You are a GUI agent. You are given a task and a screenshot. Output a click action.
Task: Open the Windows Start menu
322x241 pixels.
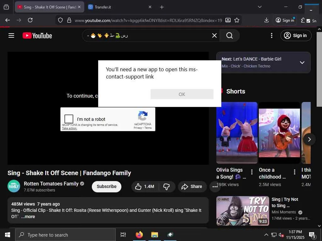tap(8, 235)
